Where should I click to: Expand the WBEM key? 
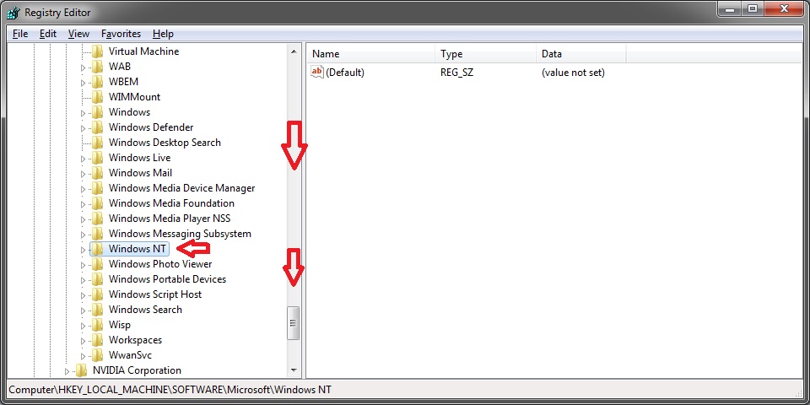coord(83,82)
